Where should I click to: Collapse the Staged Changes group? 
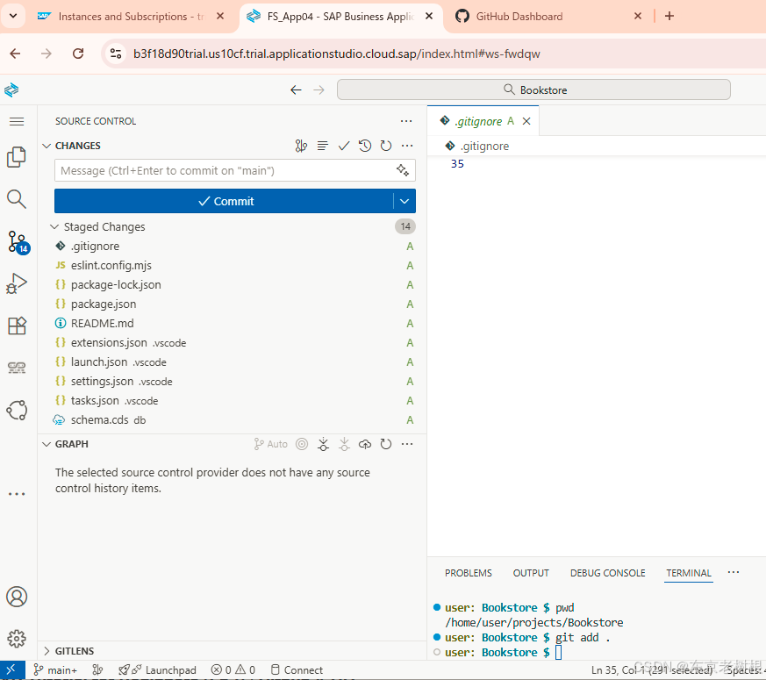click(x=54, y=226)
